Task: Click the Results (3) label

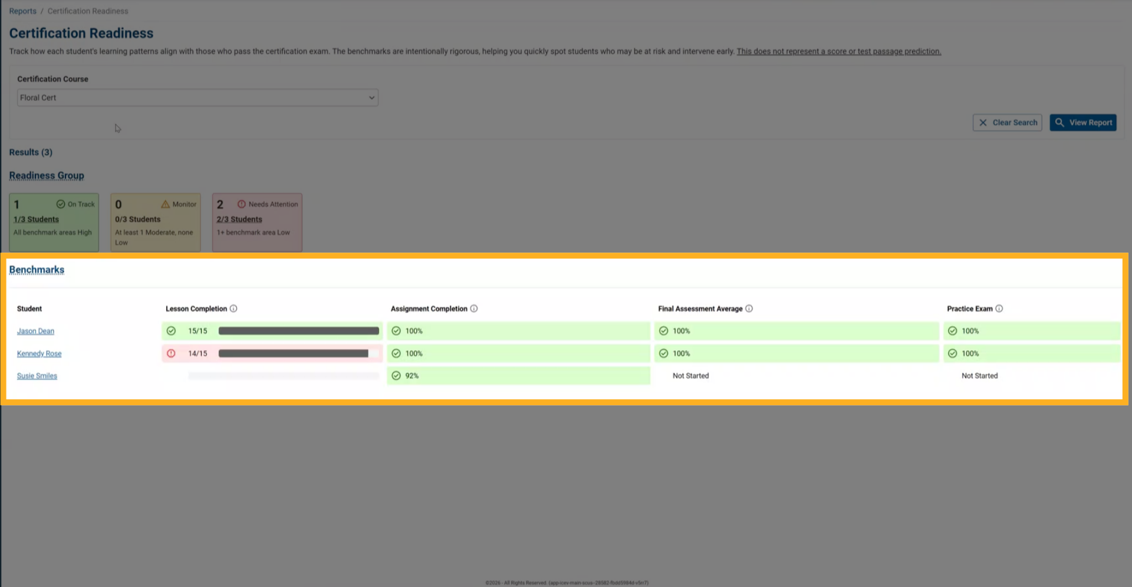Action: 31,152
